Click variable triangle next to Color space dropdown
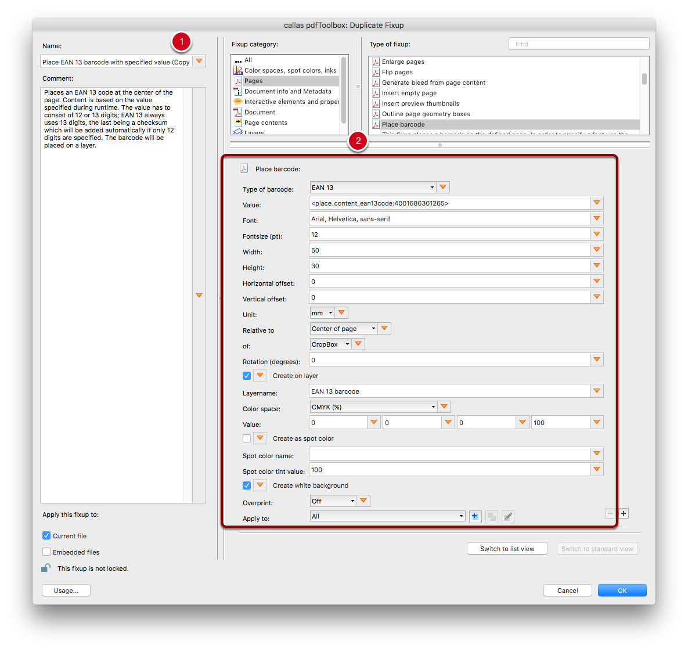Screen dimensions: 688x651 tap(444, 407)
